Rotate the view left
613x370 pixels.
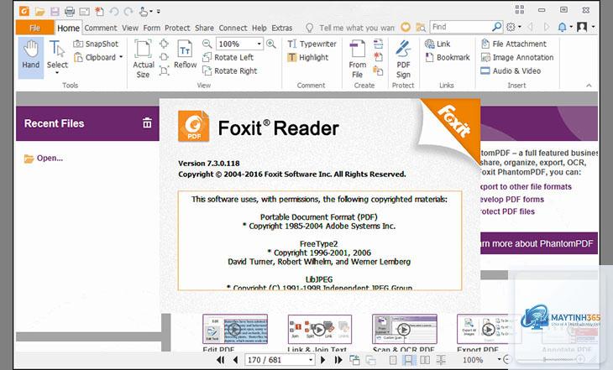[x=228, y=57]
